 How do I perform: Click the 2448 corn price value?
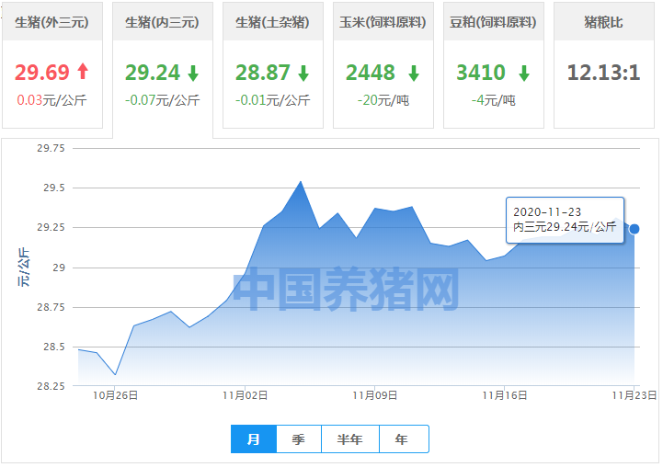(x=371, y=73)
